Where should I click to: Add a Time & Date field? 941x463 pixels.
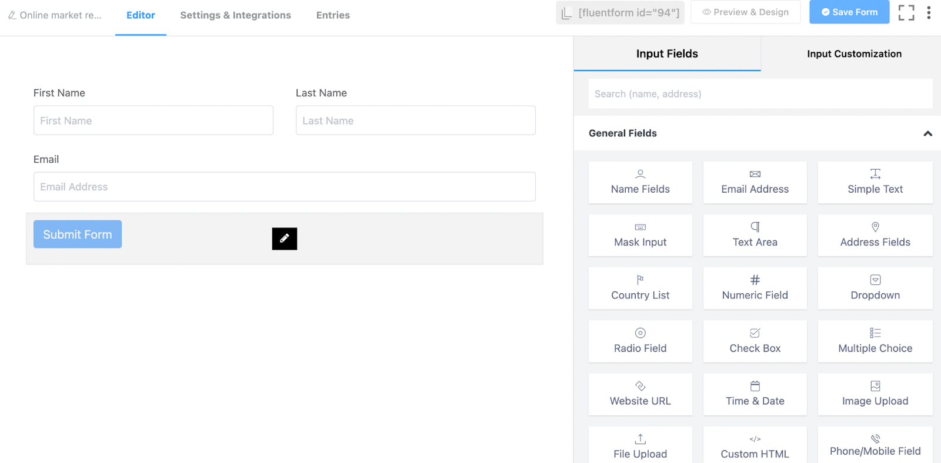755,394
